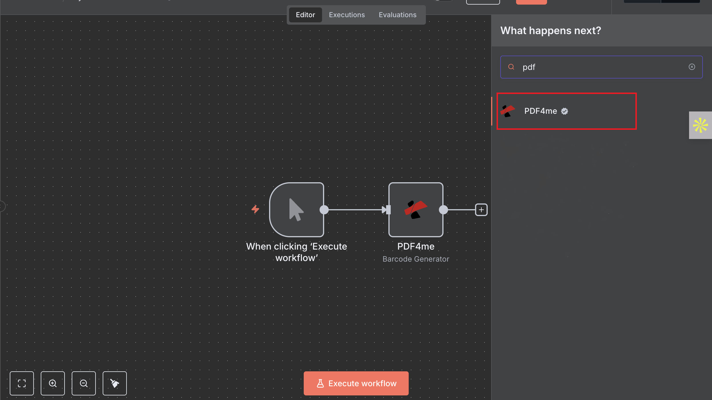712x400 pixels.
Task: Click the zoom in canvas icon
Action: pyautogui.click(x=53, y=383)
